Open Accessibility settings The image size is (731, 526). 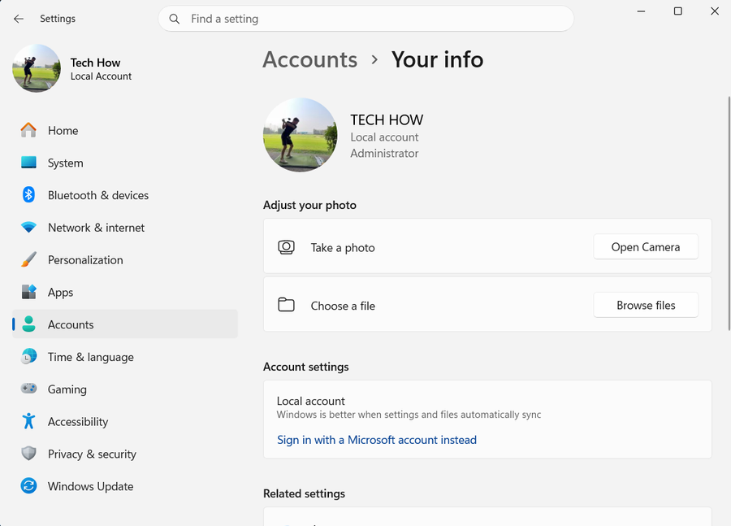coord(125,421)
